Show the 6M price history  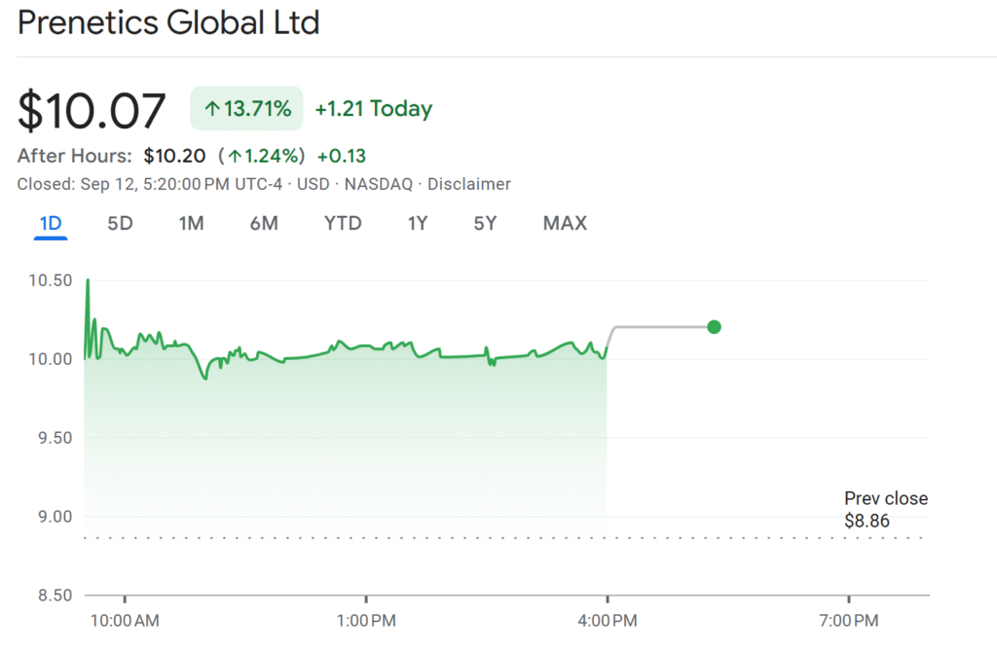(264, 224)
